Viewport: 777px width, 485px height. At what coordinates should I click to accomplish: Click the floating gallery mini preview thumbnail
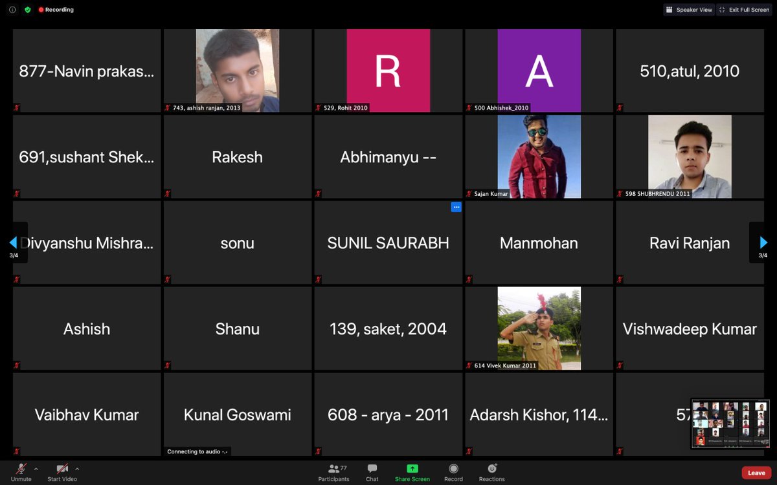coord(730,423)
